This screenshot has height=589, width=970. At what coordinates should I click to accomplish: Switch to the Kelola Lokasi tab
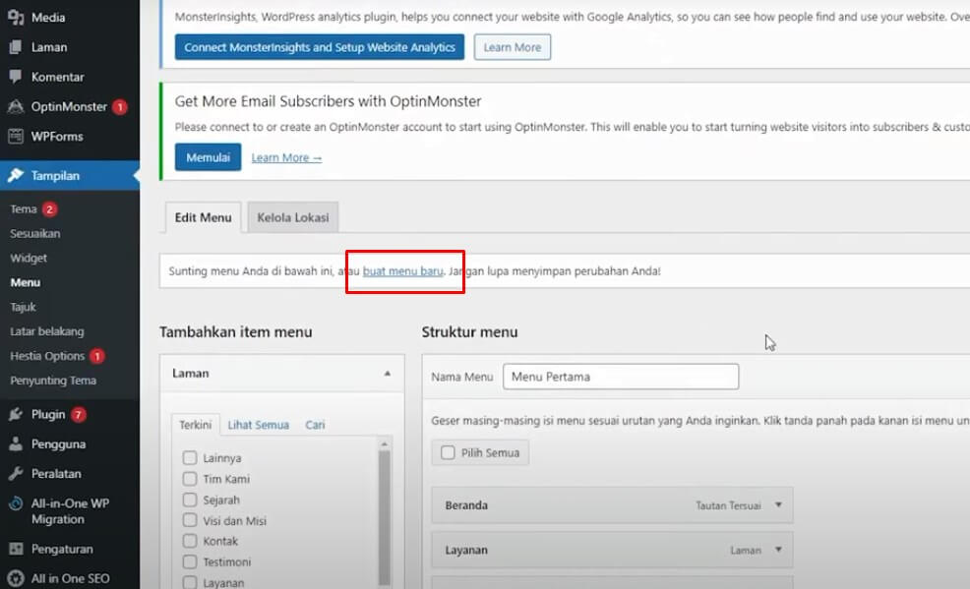[293, 217]
